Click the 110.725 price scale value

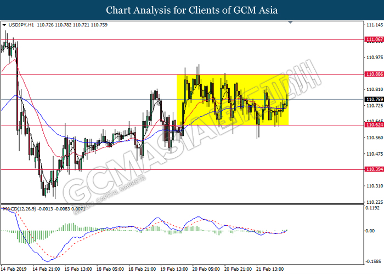375,106
